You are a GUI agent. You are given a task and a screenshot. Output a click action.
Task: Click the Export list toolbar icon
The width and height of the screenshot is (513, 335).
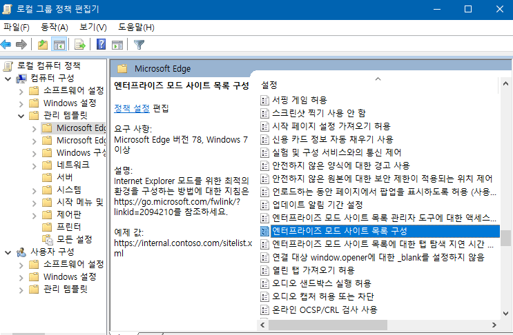[80, 44]
